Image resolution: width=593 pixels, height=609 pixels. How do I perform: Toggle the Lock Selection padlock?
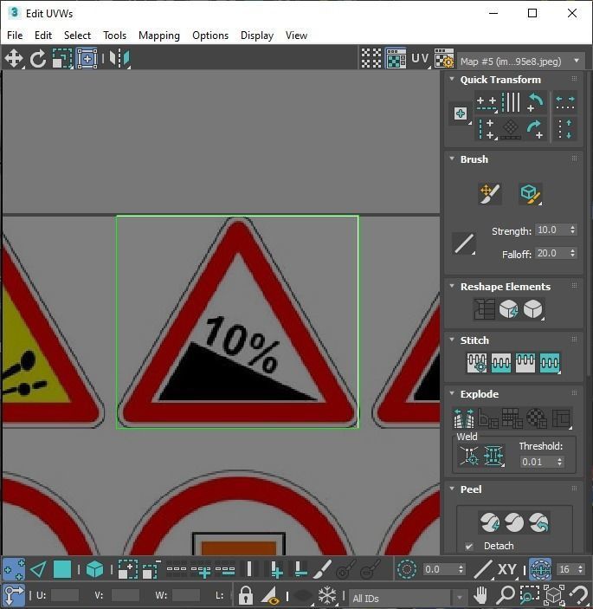tap(246, 595)
